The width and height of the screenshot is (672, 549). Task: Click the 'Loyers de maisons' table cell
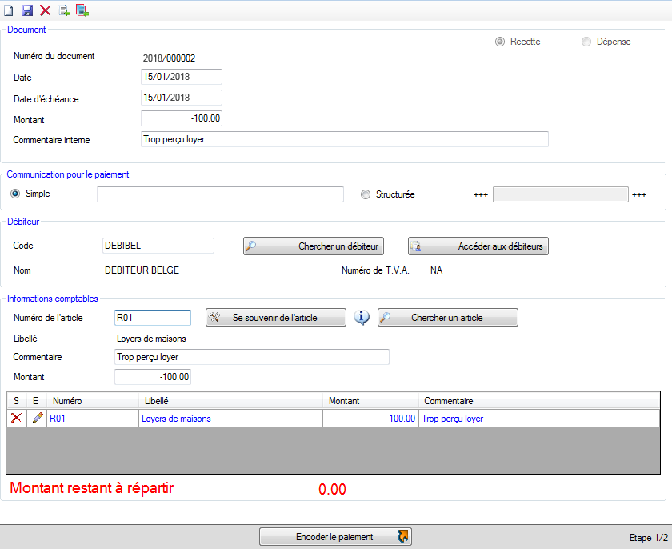(230, 419)
